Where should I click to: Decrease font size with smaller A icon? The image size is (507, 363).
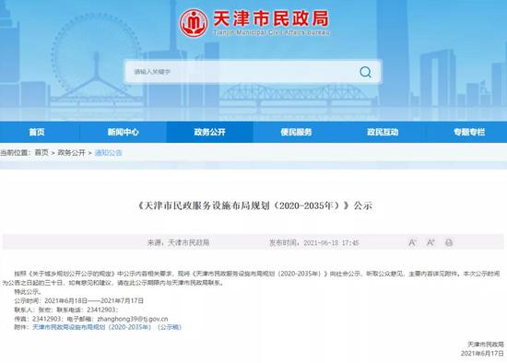(x=412, y=242)
